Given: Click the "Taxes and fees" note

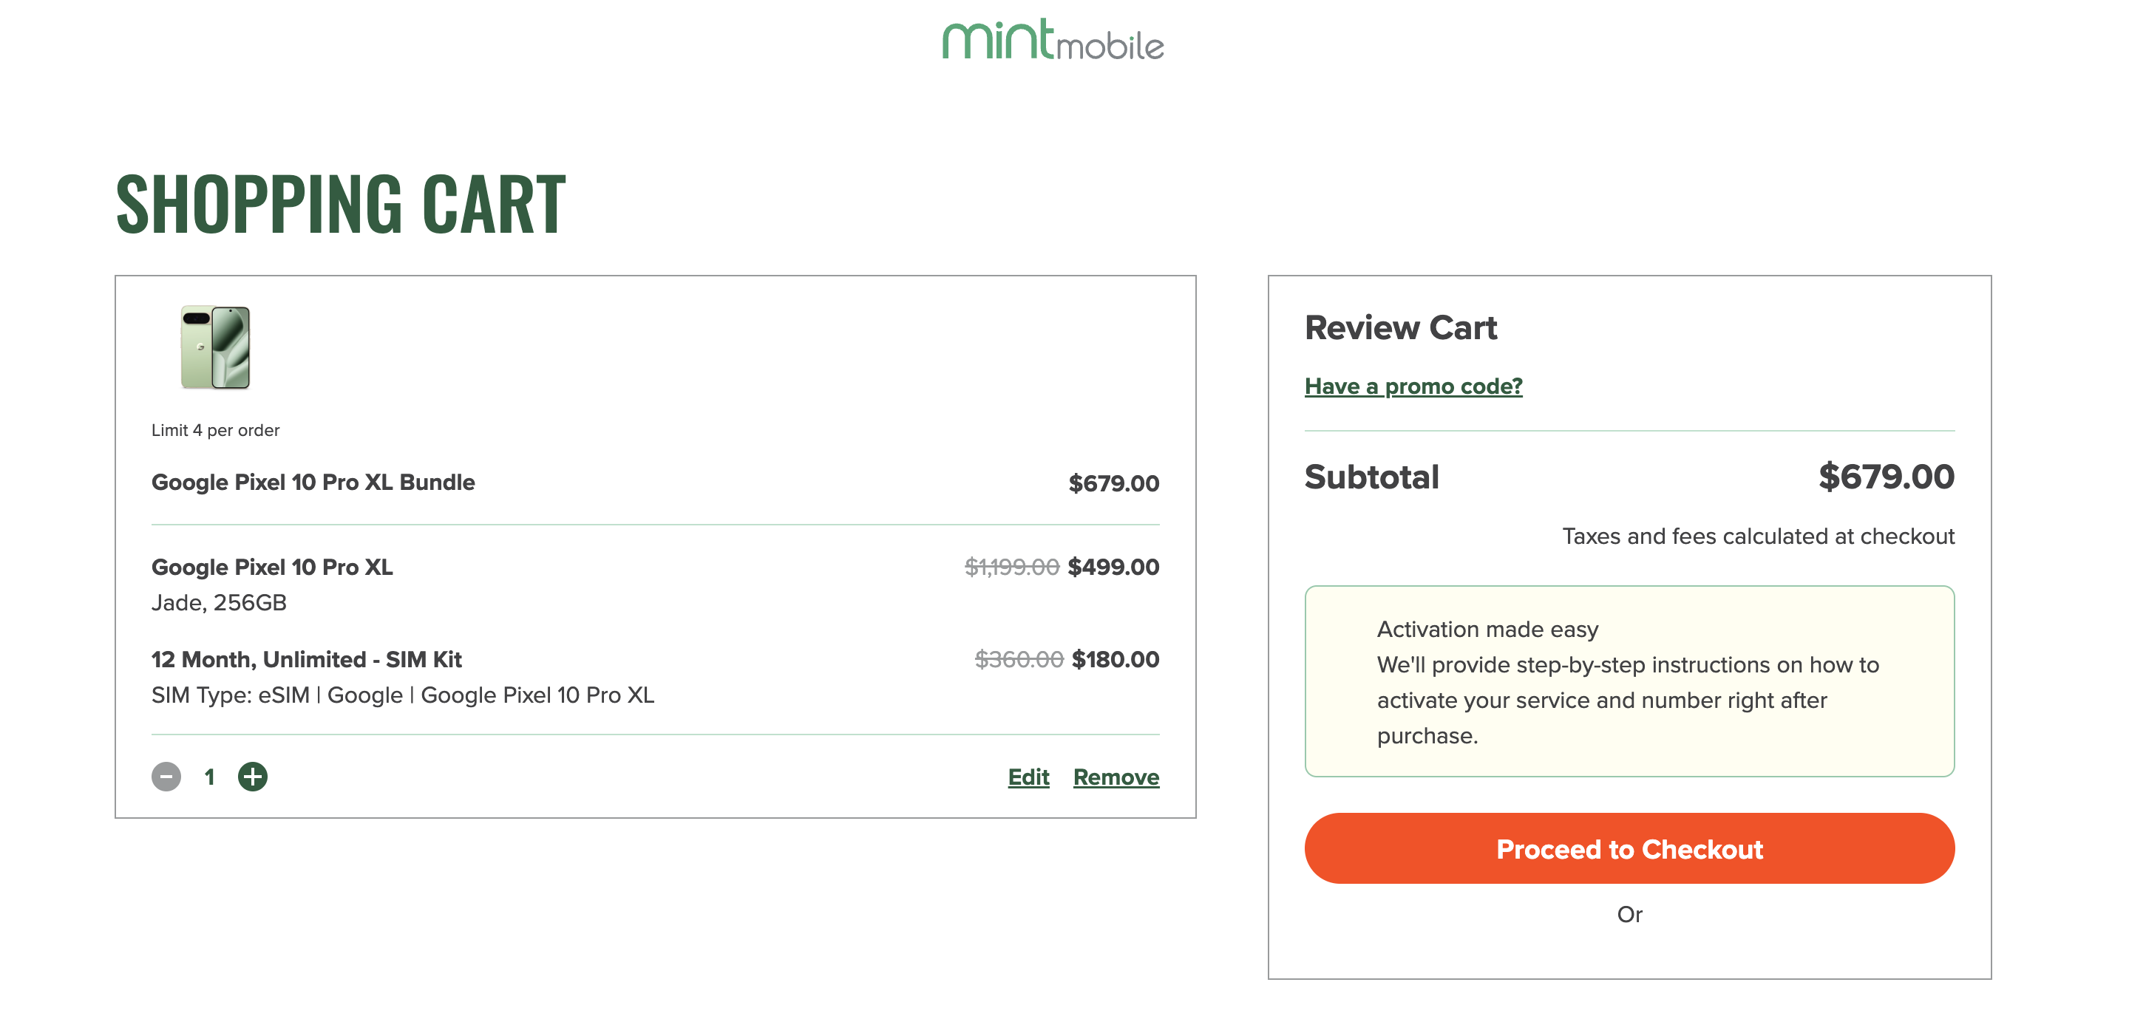Looking at the screenshot, I should (x=1757, y=536).
